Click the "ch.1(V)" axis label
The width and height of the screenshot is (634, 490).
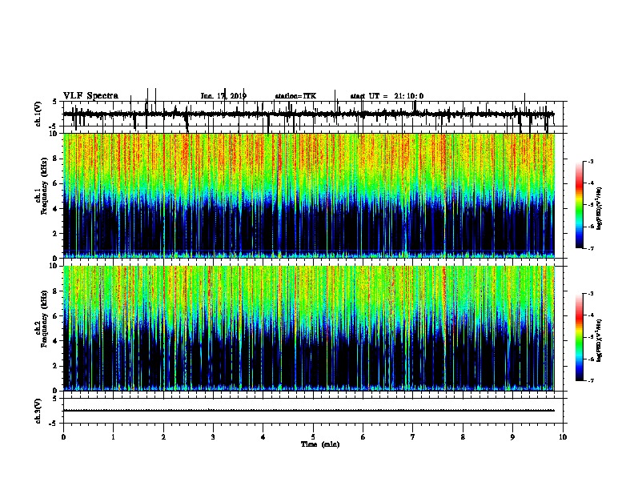[x=38, y=114]
